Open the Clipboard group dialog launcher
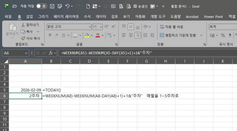This screenshot has height=131, width=237. [42, 45]
